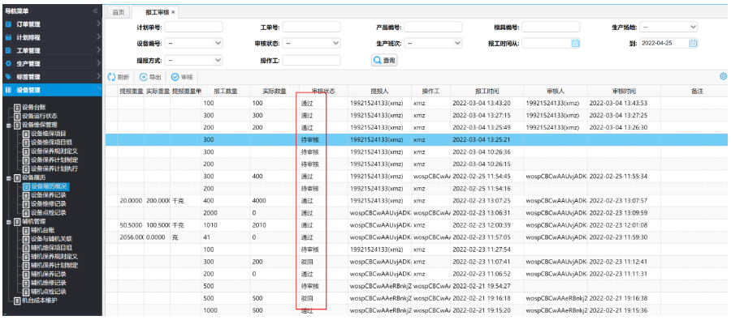
Task: Expand 计划排程 chevron arrow
Action: coord(98,36)
